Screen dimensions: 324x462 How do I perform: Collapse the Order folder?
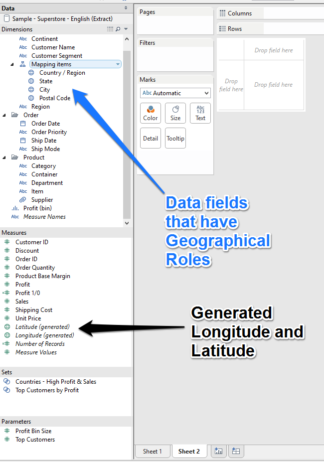coord(4,115)
